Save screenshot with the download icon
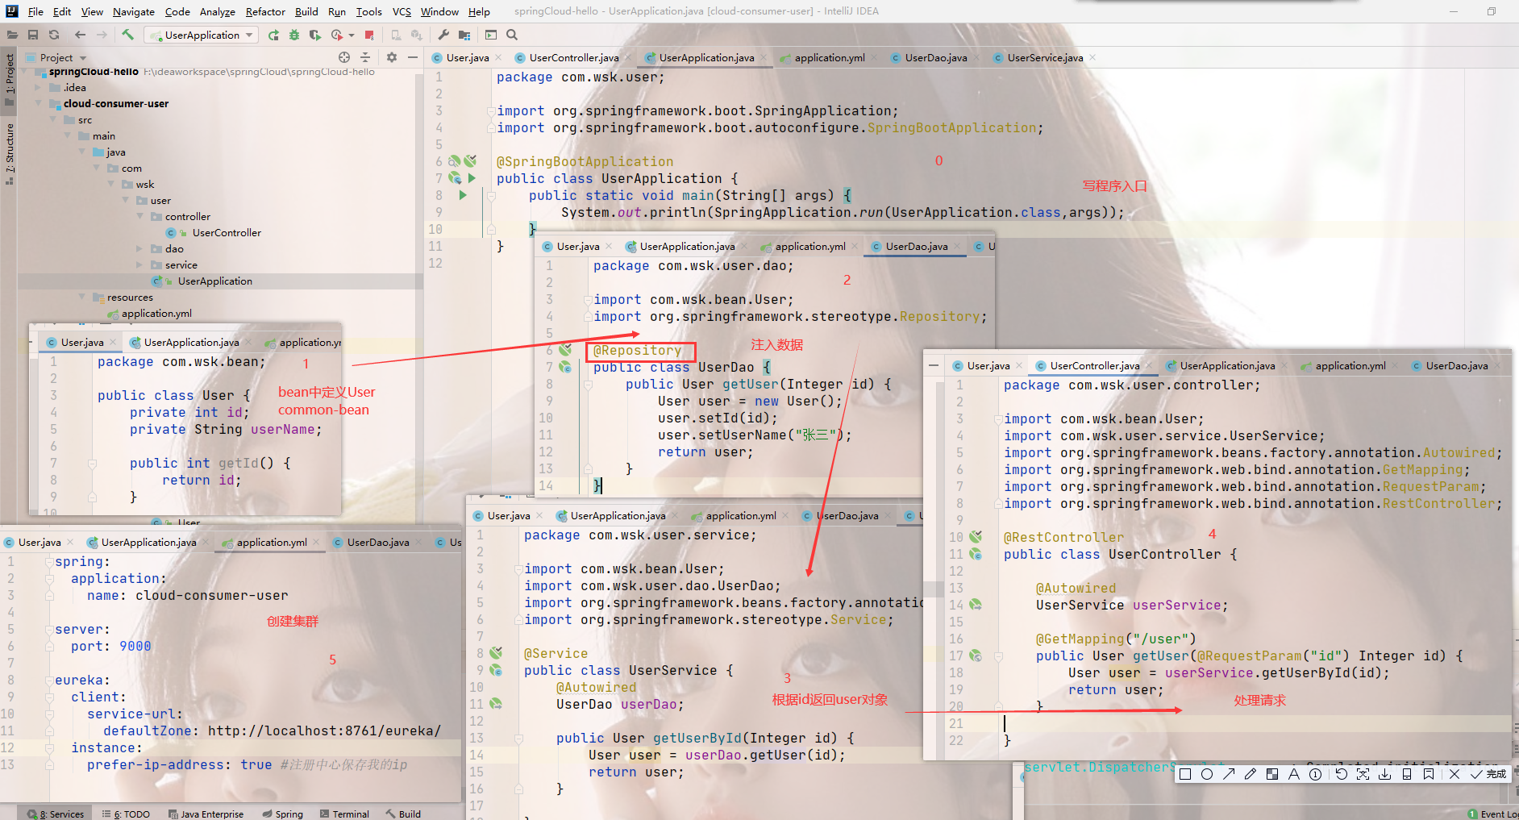 tap(1384, 774)
